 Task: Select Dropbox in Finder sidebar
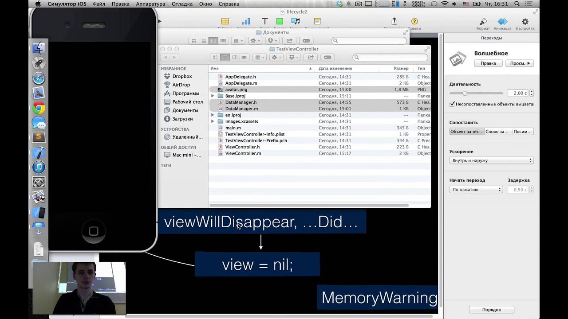tap(182, 76)
